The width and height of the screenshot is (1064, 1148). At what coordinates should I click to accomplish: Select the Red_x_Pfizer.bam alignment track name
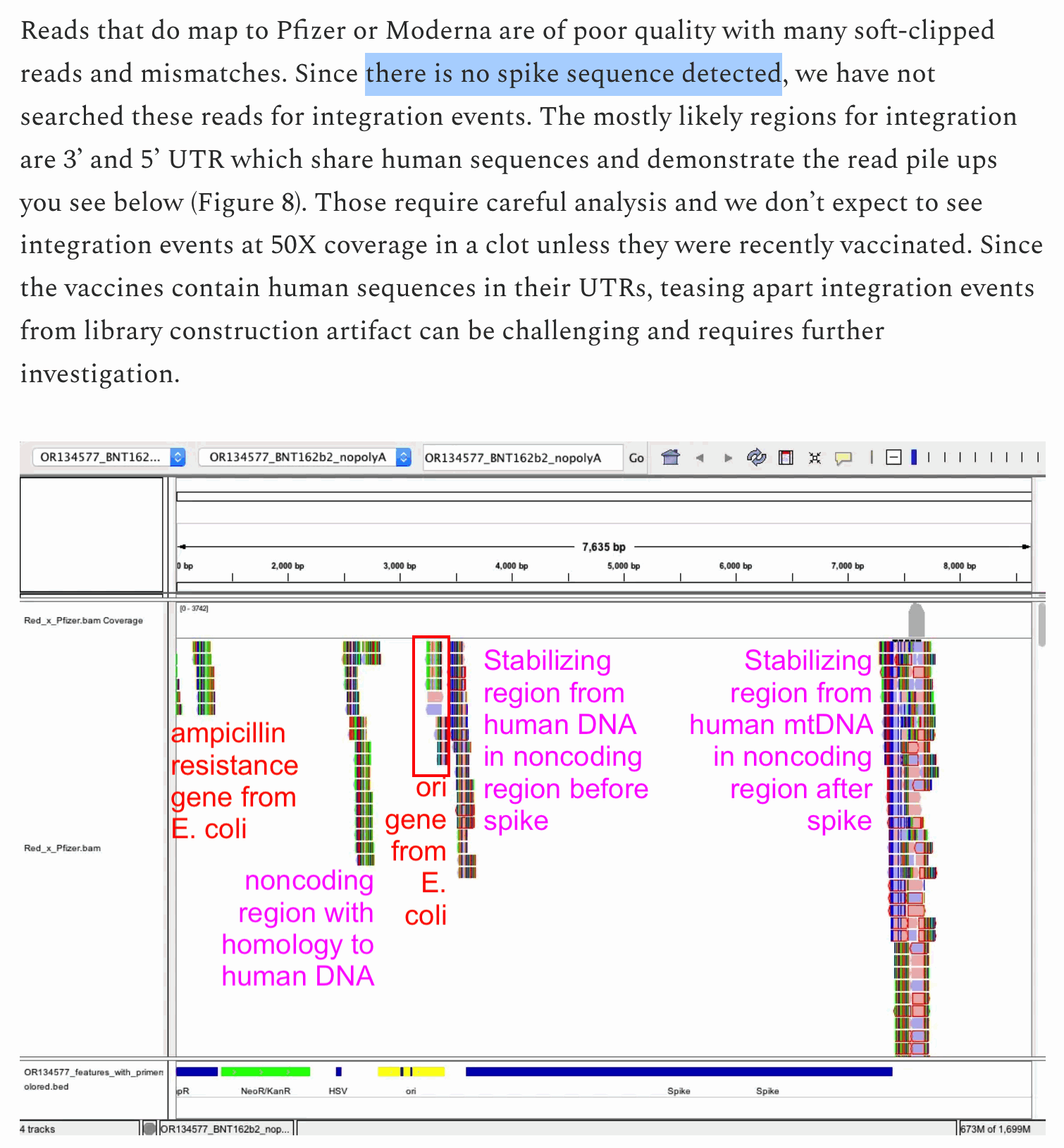tap(62, 848)
